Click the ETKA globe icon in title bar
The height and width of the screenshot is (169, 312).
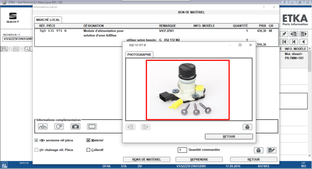4,2
